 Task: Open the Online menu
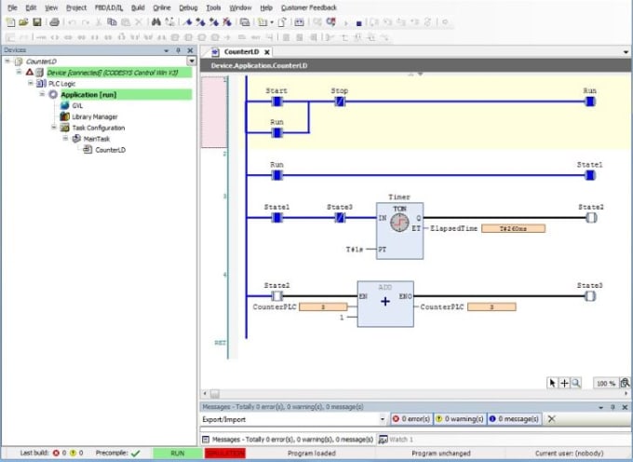tap(161, 7)
